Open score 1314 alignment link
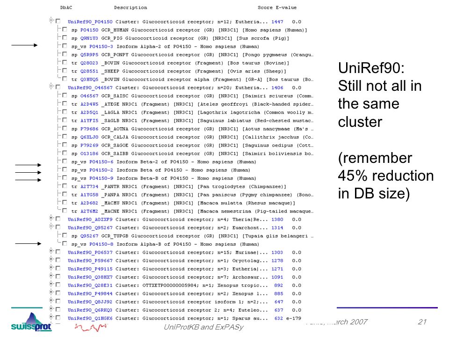Image resolution: width=449 pixels, height=337 pixels. (277, 228)
